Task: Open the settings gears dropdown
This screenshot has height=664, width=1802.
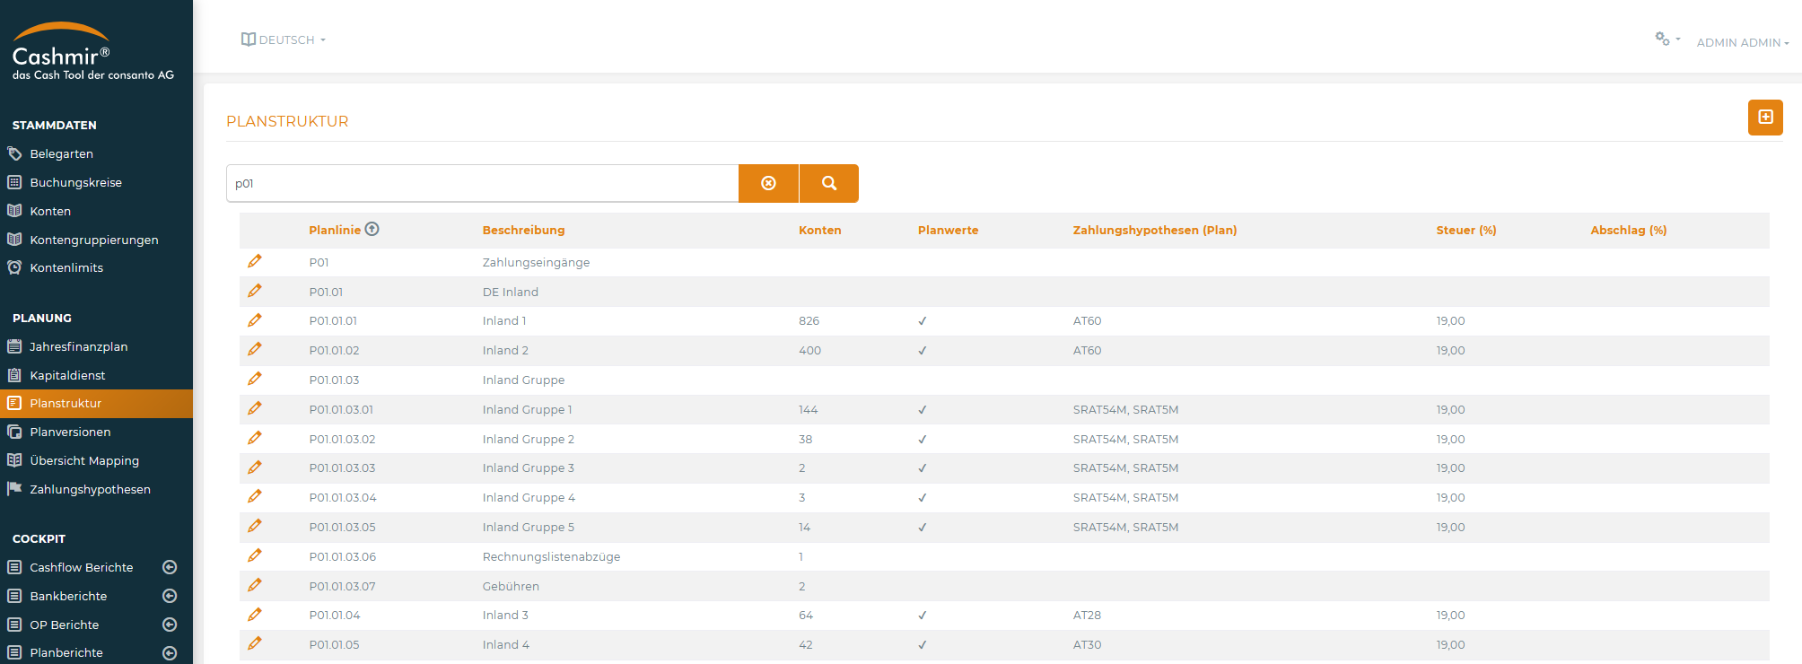Action: point(1667,39)
